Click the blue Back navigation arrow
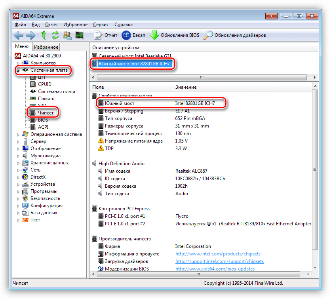 pyautogui.click(x=19, y=35)
